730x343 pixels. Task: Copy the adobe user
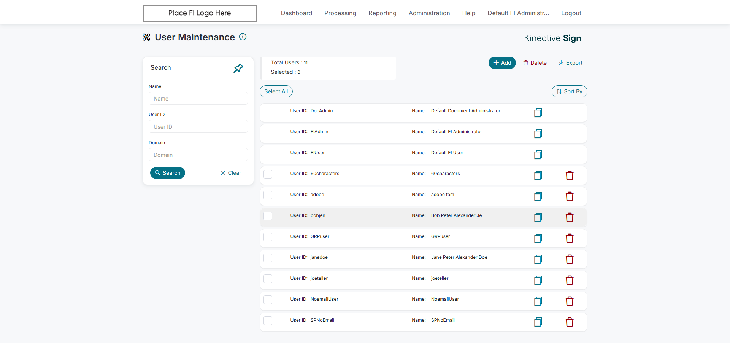[x=538, y=196]
